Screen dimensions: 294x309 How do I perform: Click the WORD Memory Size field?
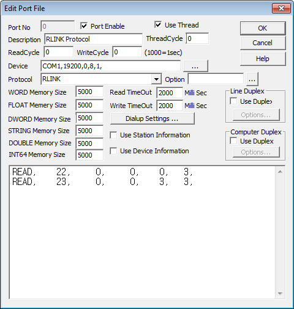pos(89,92)
